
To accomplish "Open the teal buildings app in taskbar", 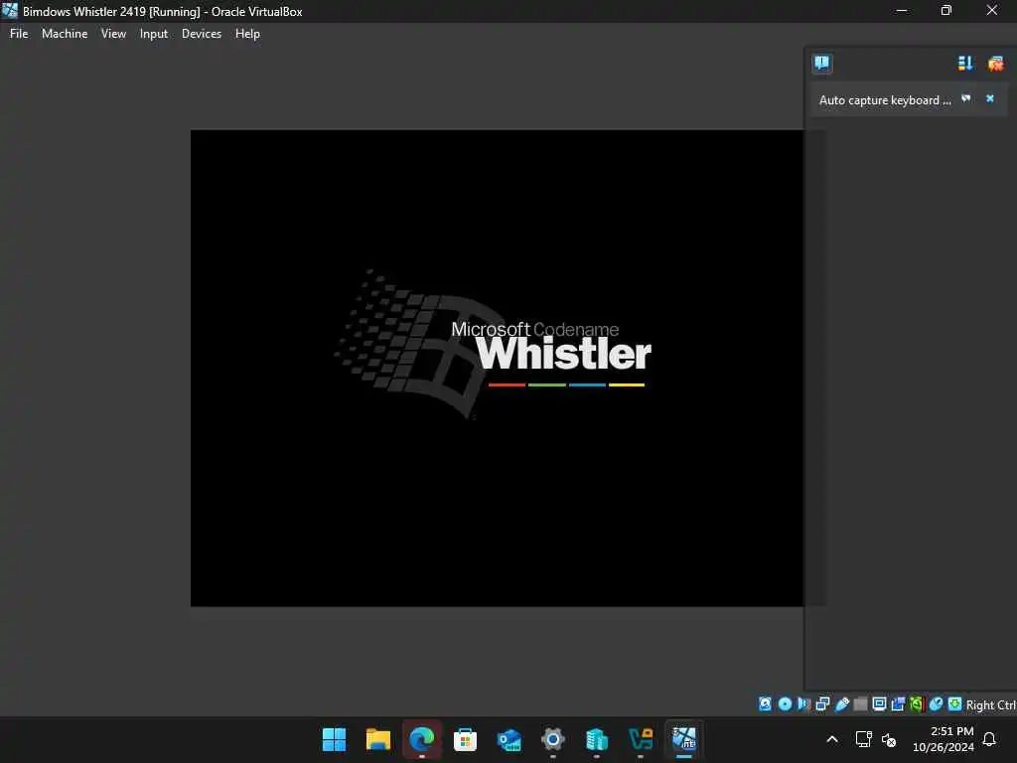I will pyautogui.click(x=597, y=739).
